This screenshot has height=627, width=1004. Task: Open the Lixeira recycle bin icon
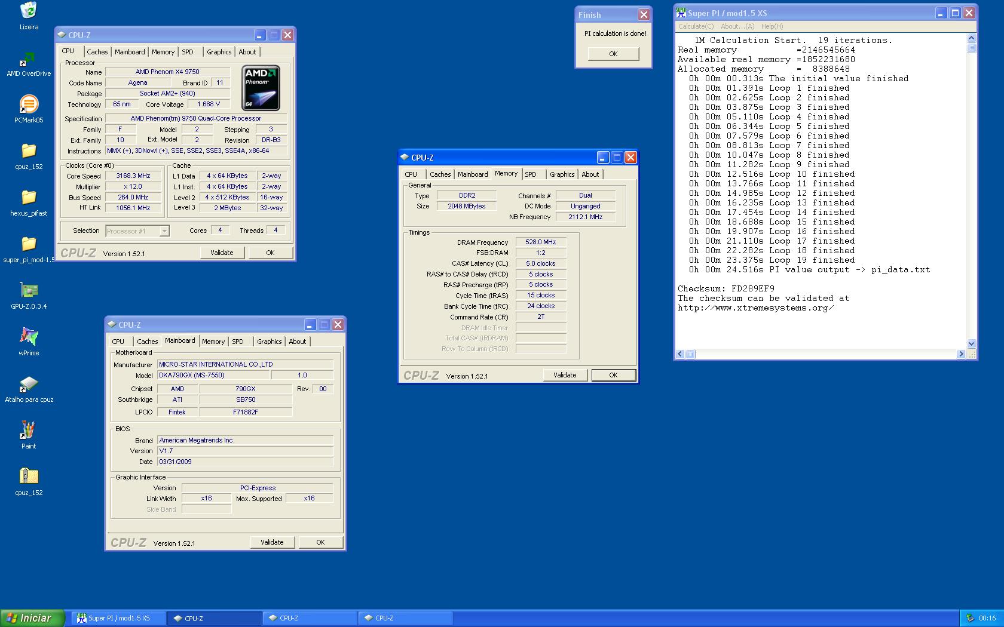(x=29, y=11)
